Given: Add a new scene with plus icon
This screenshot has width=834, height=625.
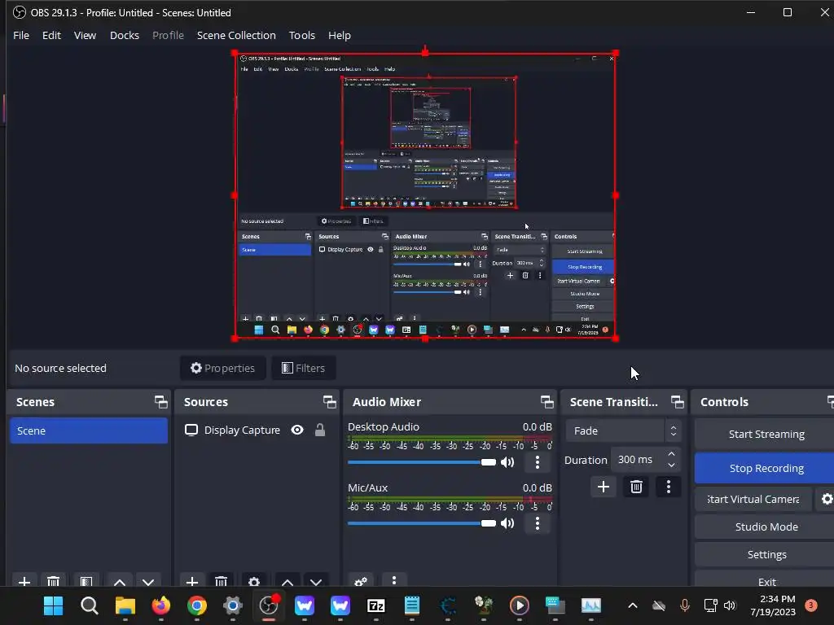Looking at the screenshot, I should click(x=24, y=581).
